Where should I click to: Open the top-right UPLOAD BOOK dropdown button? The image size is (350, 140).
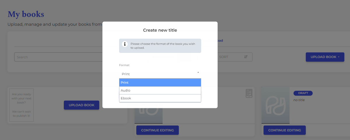[x=325, y=57]
